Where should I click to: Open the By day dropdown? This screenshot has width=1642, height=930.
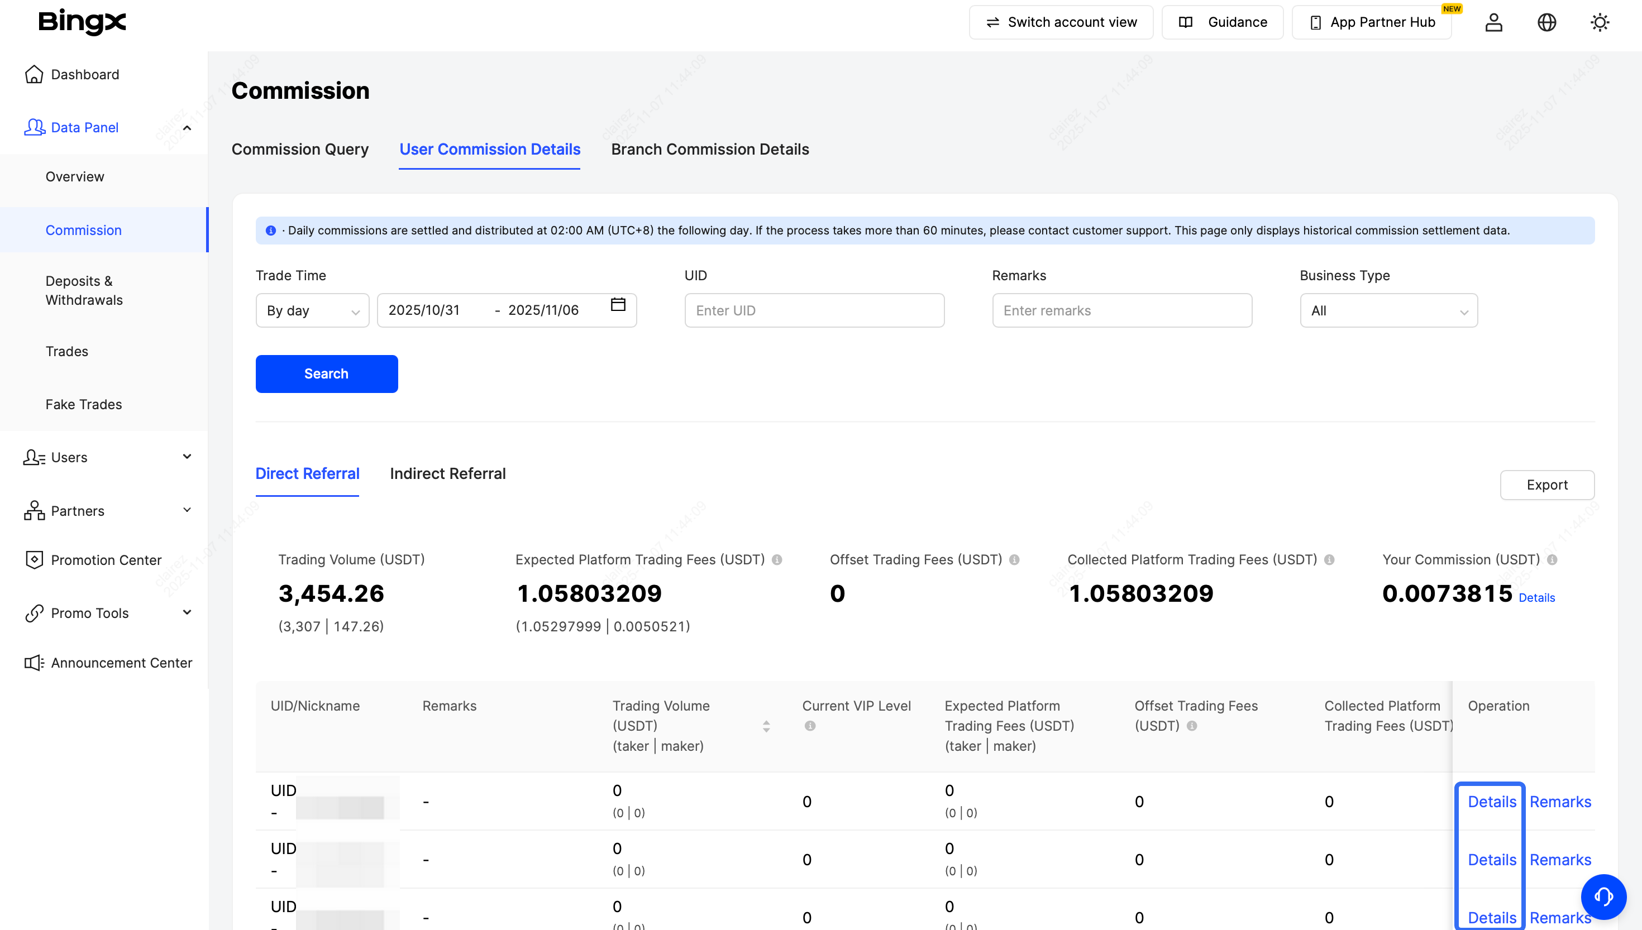(x=312, y=310)
